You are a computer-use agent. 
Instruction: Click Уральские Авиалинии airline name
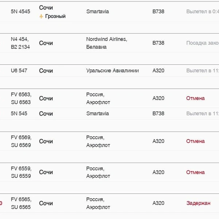[x=112, y=71]
